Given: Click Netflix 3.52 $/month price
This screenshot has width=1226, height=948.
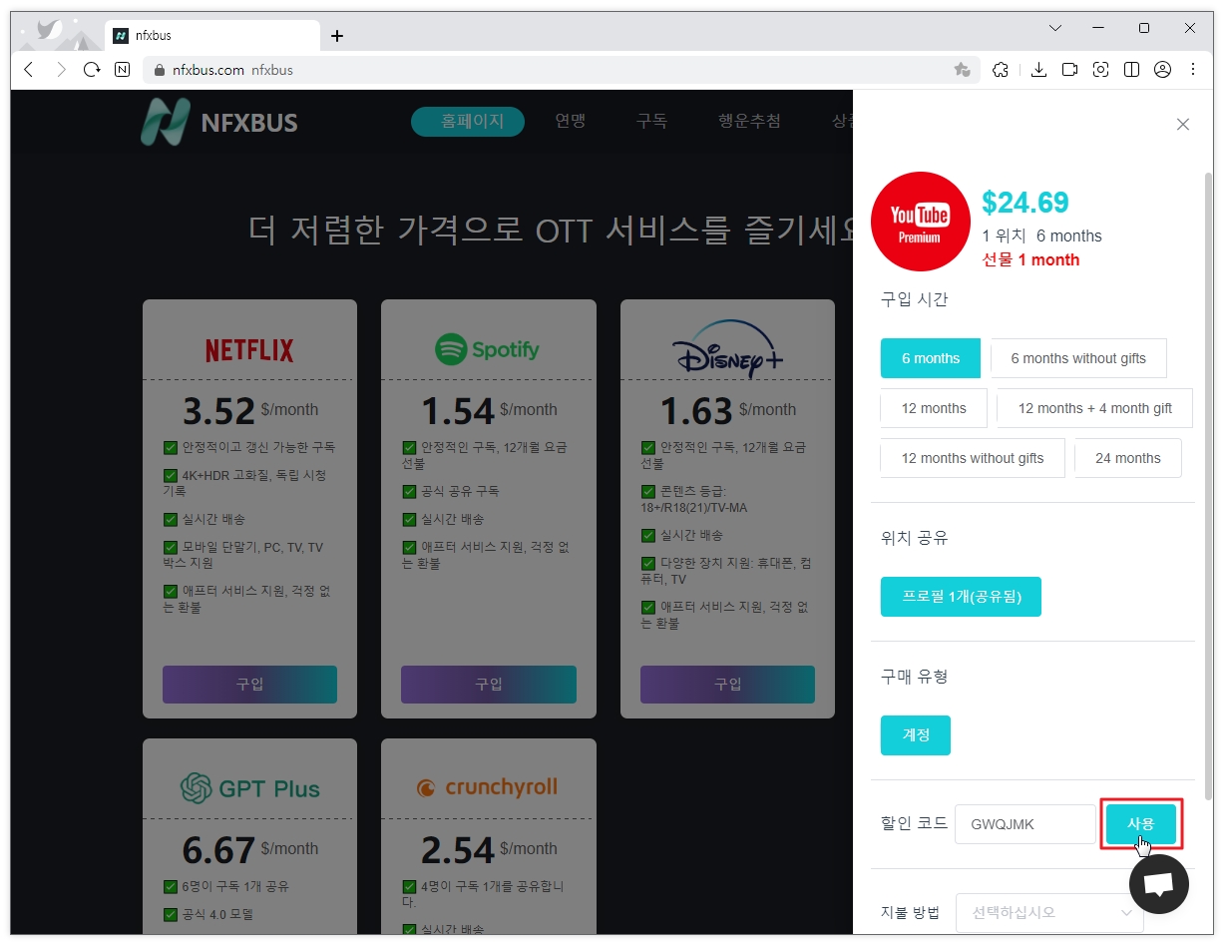Looking at the screenshot, I should coord(249,410).
